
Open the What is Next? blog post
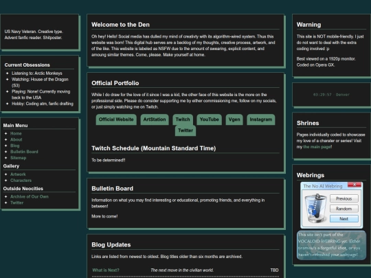click(106, 270)
